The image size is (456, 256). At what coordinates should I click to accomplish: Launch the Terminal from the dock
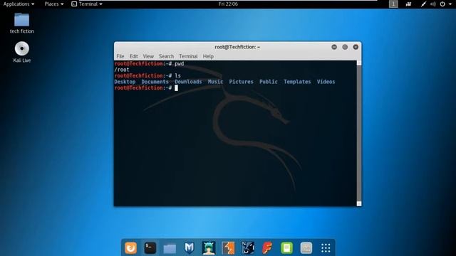click(x=150, y=248)
